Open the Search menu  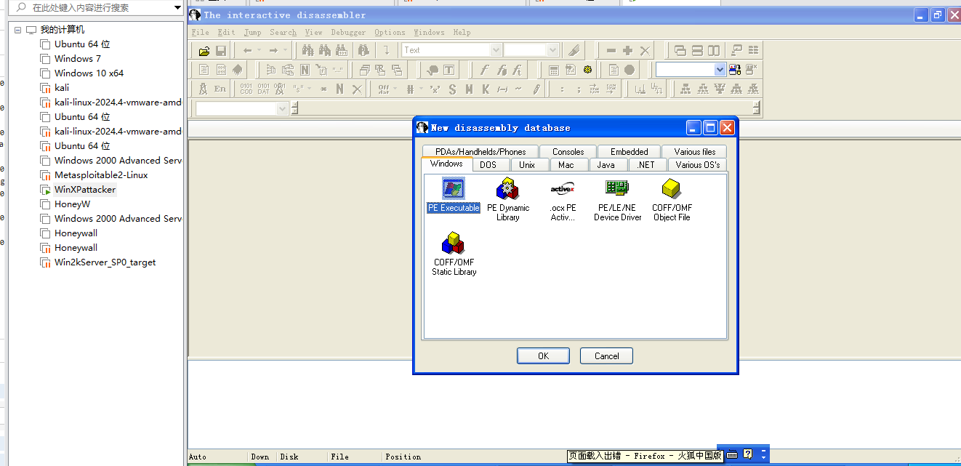point(283,32)
